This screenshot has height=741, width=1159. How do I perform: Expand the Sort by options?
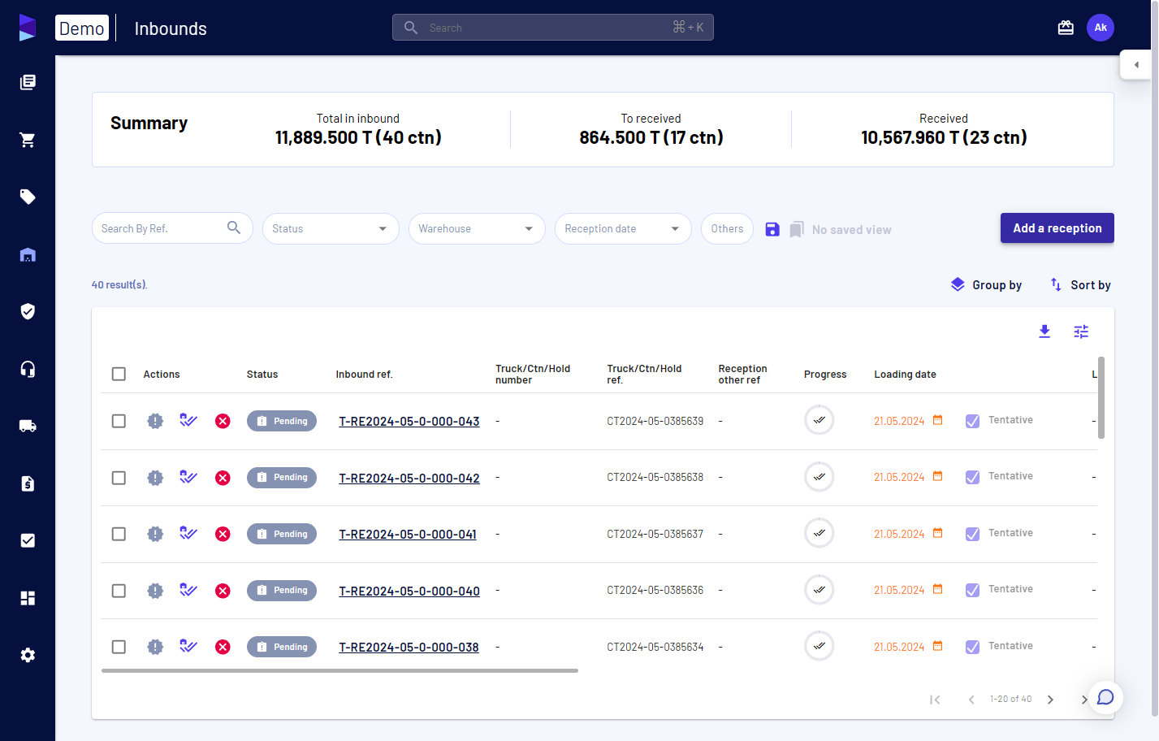point(1080,285)
